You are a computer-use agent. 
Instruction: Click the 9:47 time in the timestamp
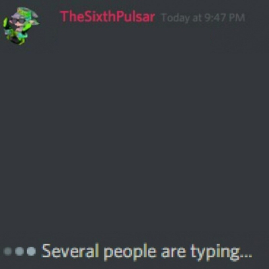215,17
